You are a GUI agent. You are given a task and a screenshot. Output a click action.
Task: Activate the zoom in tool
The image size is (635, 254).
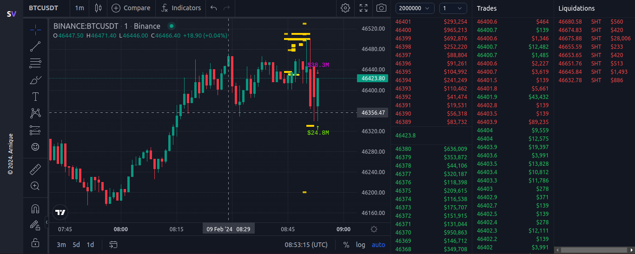pyautogui.click(x=35, y=186)
